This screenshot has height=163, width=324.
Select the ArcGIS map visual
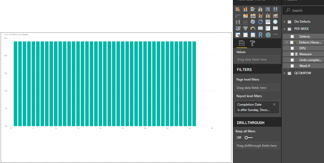[x=268, y=35]
